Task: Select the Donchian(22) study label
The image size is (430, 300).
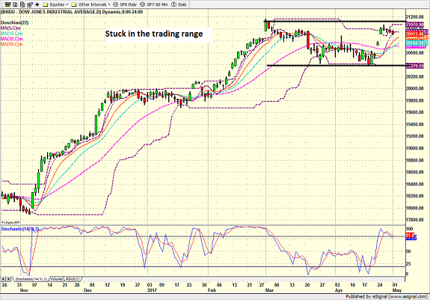Action: [x=14, y=22]
